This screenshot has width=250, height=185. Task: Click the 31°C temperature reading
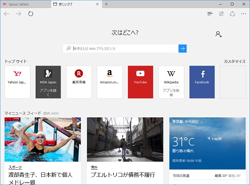click(x=183, y=142)
